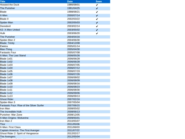The width and height of the screenshot is (185, 139).
Task: Select the 'Blade 1x13' title cell
Action: click(x=6, y=96)
